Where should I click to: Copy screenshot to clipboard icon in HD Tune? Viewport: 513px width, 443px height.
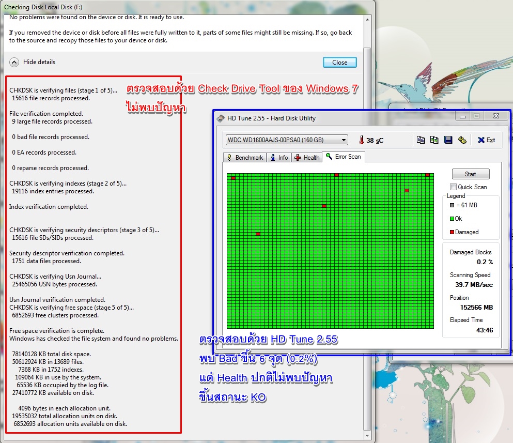pyautogui.click(x=434, y=140)
